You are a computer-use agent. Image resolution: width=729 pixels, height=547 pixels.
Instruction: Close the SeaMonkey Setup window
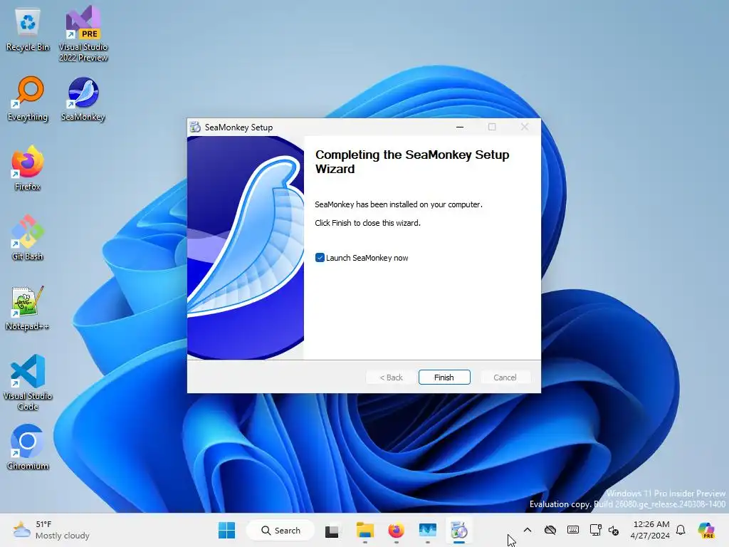tap(525, 127)
